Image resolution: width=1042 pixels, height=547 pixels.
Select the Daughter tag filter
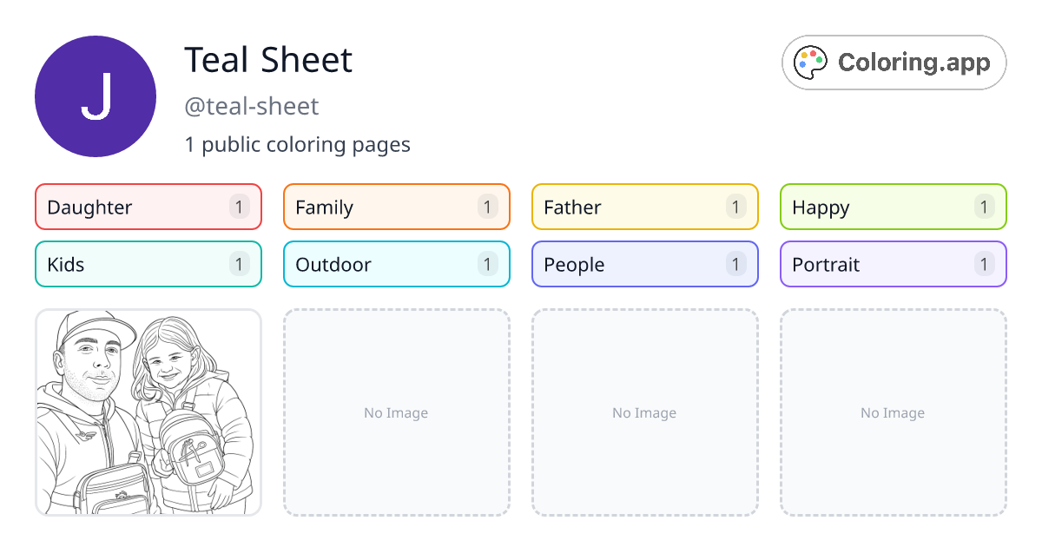pyautogui.click(x=148, y=207)
